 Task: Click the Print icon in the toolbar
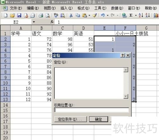point(41,15)
